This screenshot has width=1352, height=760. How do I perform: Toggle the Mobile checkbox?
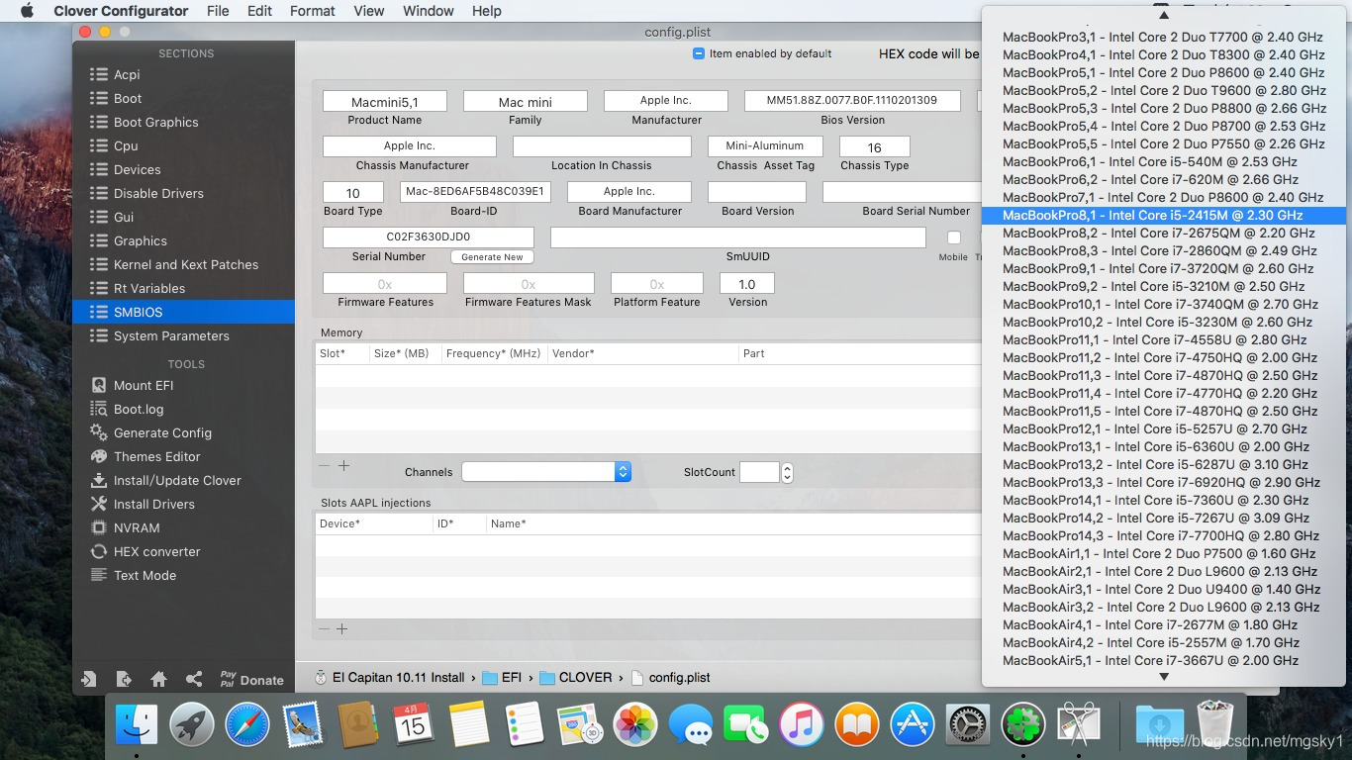pos(954,237)
